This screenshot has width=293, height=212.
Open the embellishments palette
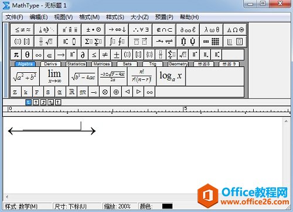tap(70, 29)
